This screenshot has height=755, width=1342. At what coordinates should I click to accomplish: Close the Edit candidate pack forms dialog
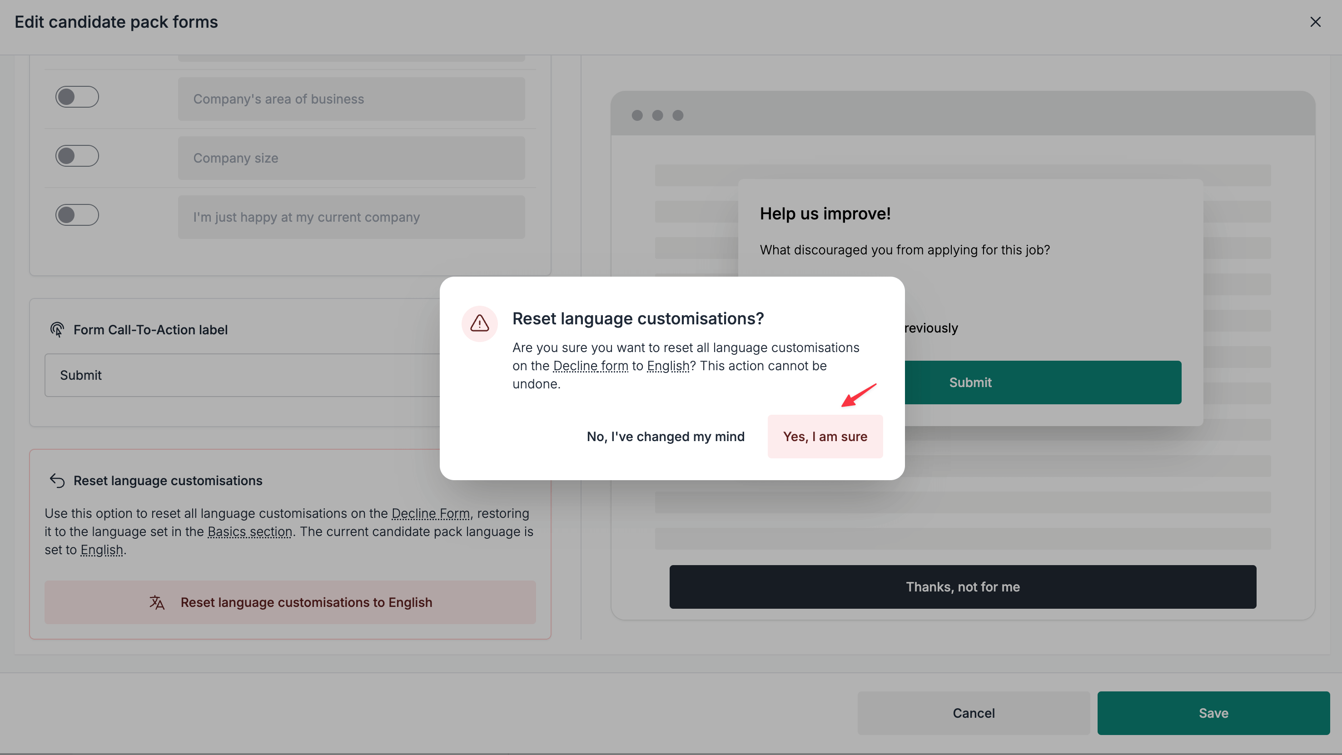click(x=1316, y=21)
